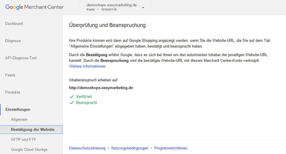Navigate to Feeds
This screenshot has height=154, width=286.
tap(10, 75)
